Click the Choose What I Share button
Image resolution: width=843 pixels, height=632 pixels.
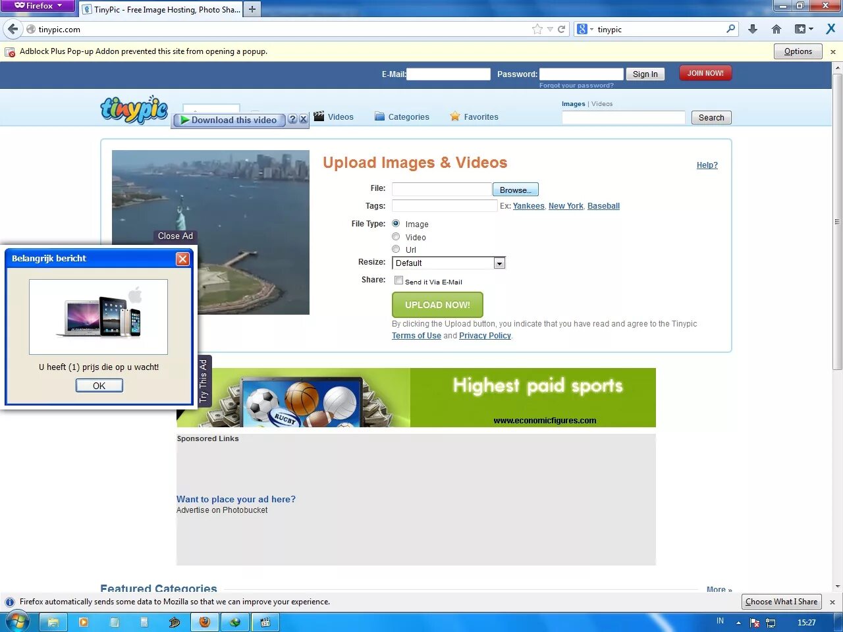(x=782, y=602)
